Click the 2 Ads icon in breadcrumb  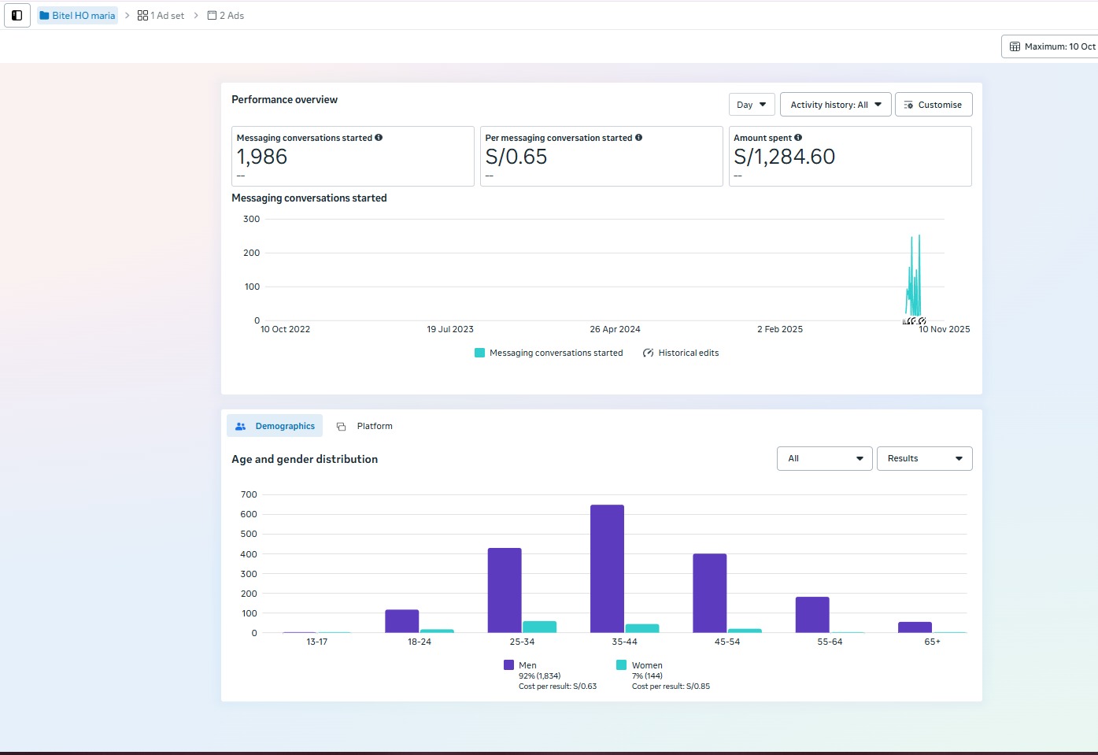click(211, 15)
